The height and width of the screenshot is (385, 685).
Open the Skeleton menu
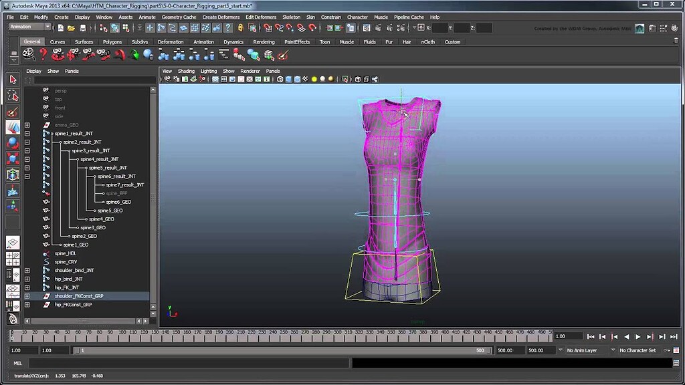(x=291, y=17)
